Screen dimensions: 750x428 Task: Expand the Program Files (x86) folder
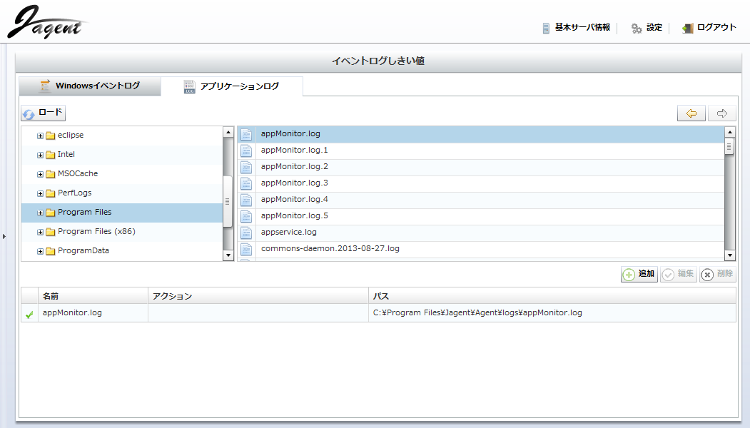click(x=40, y=232)
